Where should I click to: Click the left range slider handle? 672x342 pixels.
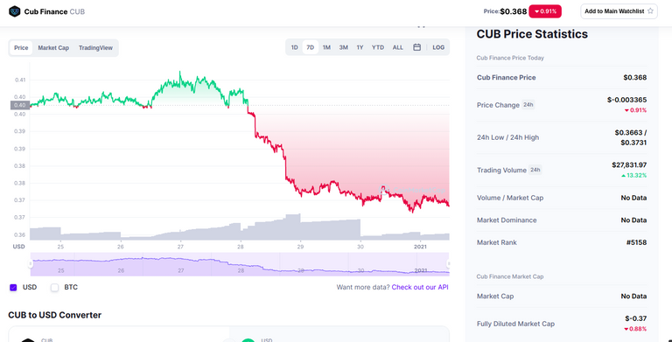[31, 263]
